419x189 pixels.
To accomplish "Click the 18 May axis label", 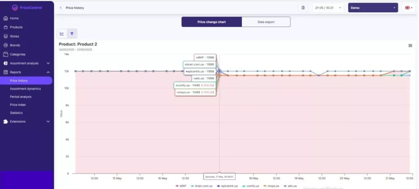I will pos(254,178).
